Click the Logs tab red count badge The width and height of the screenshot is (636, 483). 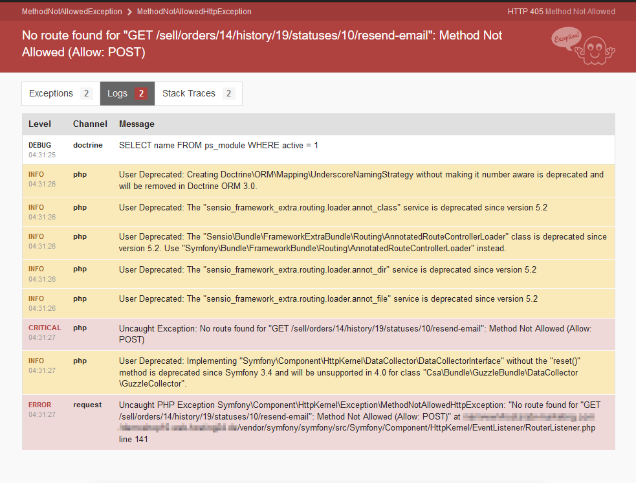[x=141, y=93]
